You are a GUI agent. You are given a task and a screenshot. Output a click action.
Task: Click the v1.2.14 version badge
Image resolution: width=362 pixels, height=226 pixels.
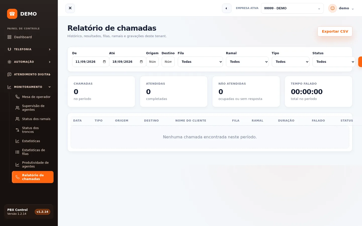click(x=42, y=212)
